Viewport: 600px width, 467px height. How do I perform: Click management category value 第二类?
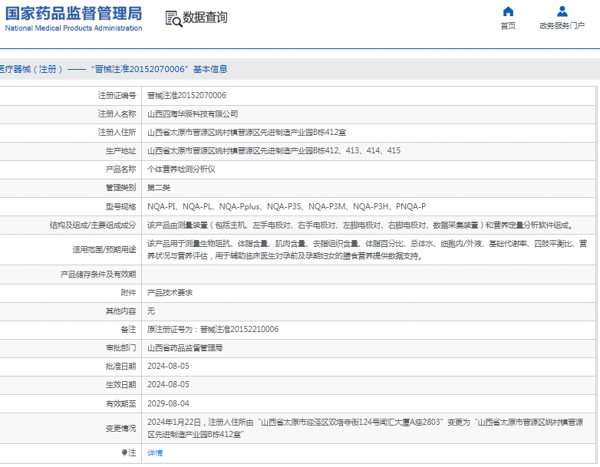pos(159,188)
